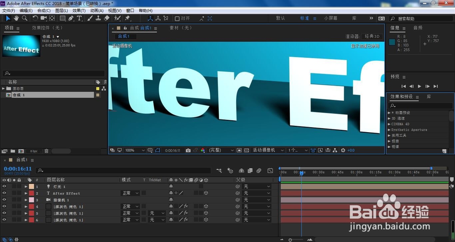
Task: Expand the 摄像机 1 layer properties
Action: point(26,200)
